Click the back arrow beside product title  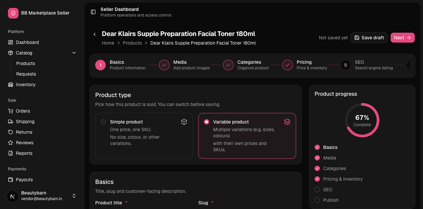(95, 34)
